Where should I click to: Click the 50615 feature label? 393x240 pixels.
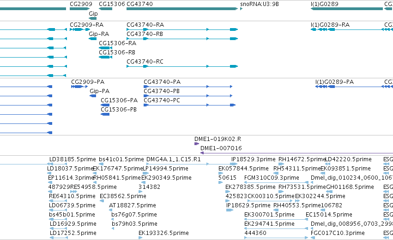(x=227, y=178)
